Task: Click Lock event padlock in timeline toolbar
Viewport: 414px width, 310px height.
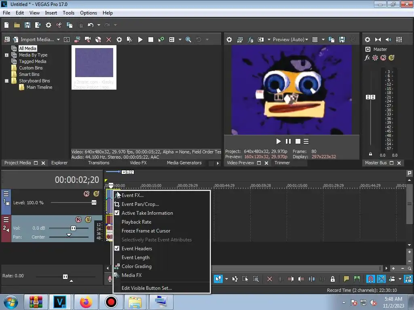Action: [333, 279]
